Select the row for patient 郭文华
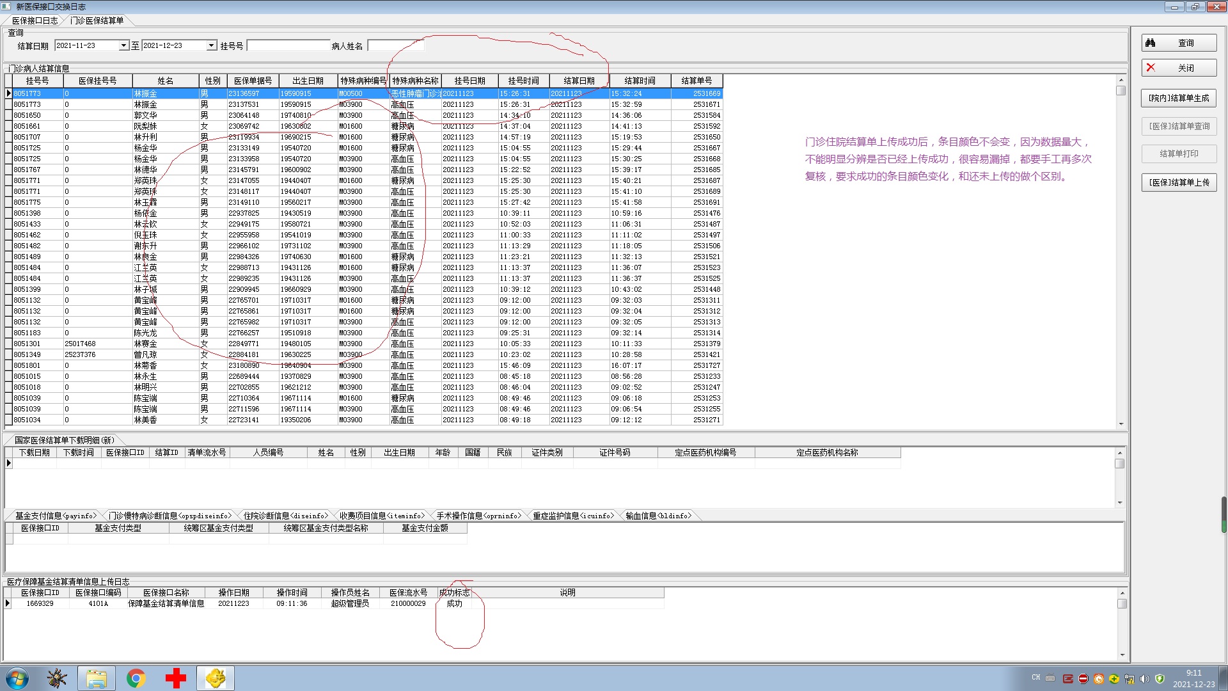Image resolution: width=1228 pixels, height=691 pixels. pyautogui.click(x=145, y=115)
